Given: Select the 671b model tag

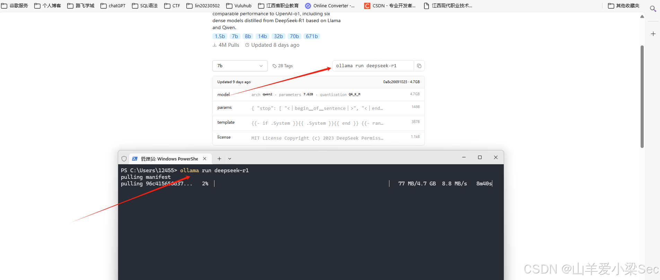Looking at the screenshot, I should click(312, 36).
